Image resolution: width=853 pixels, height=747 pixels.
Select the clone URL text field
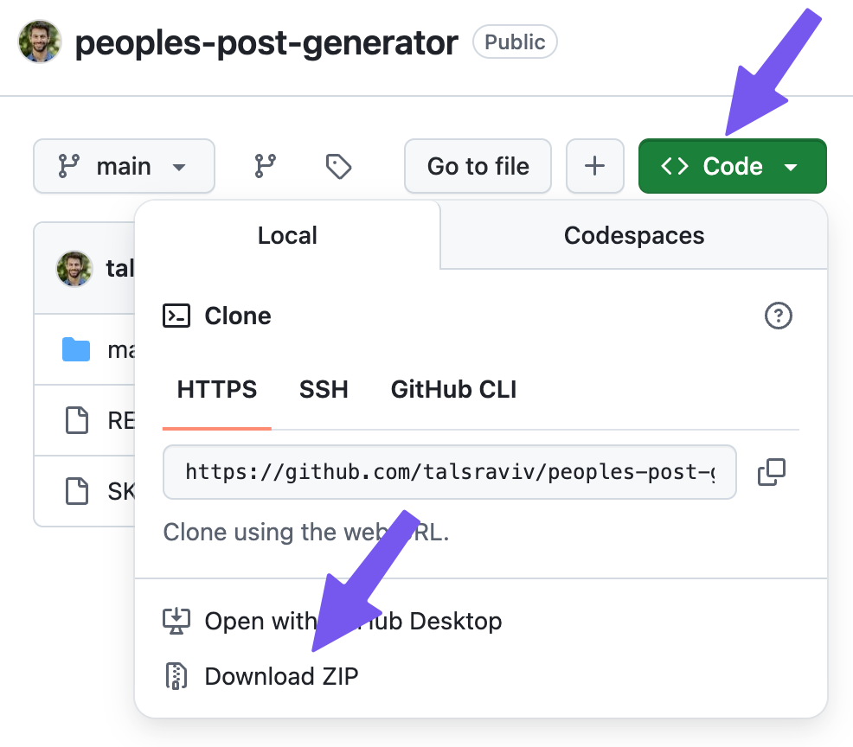450,472
